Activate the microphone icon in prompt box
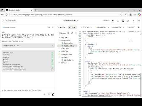Screen dimensions: 142x106 click(44, 95)
